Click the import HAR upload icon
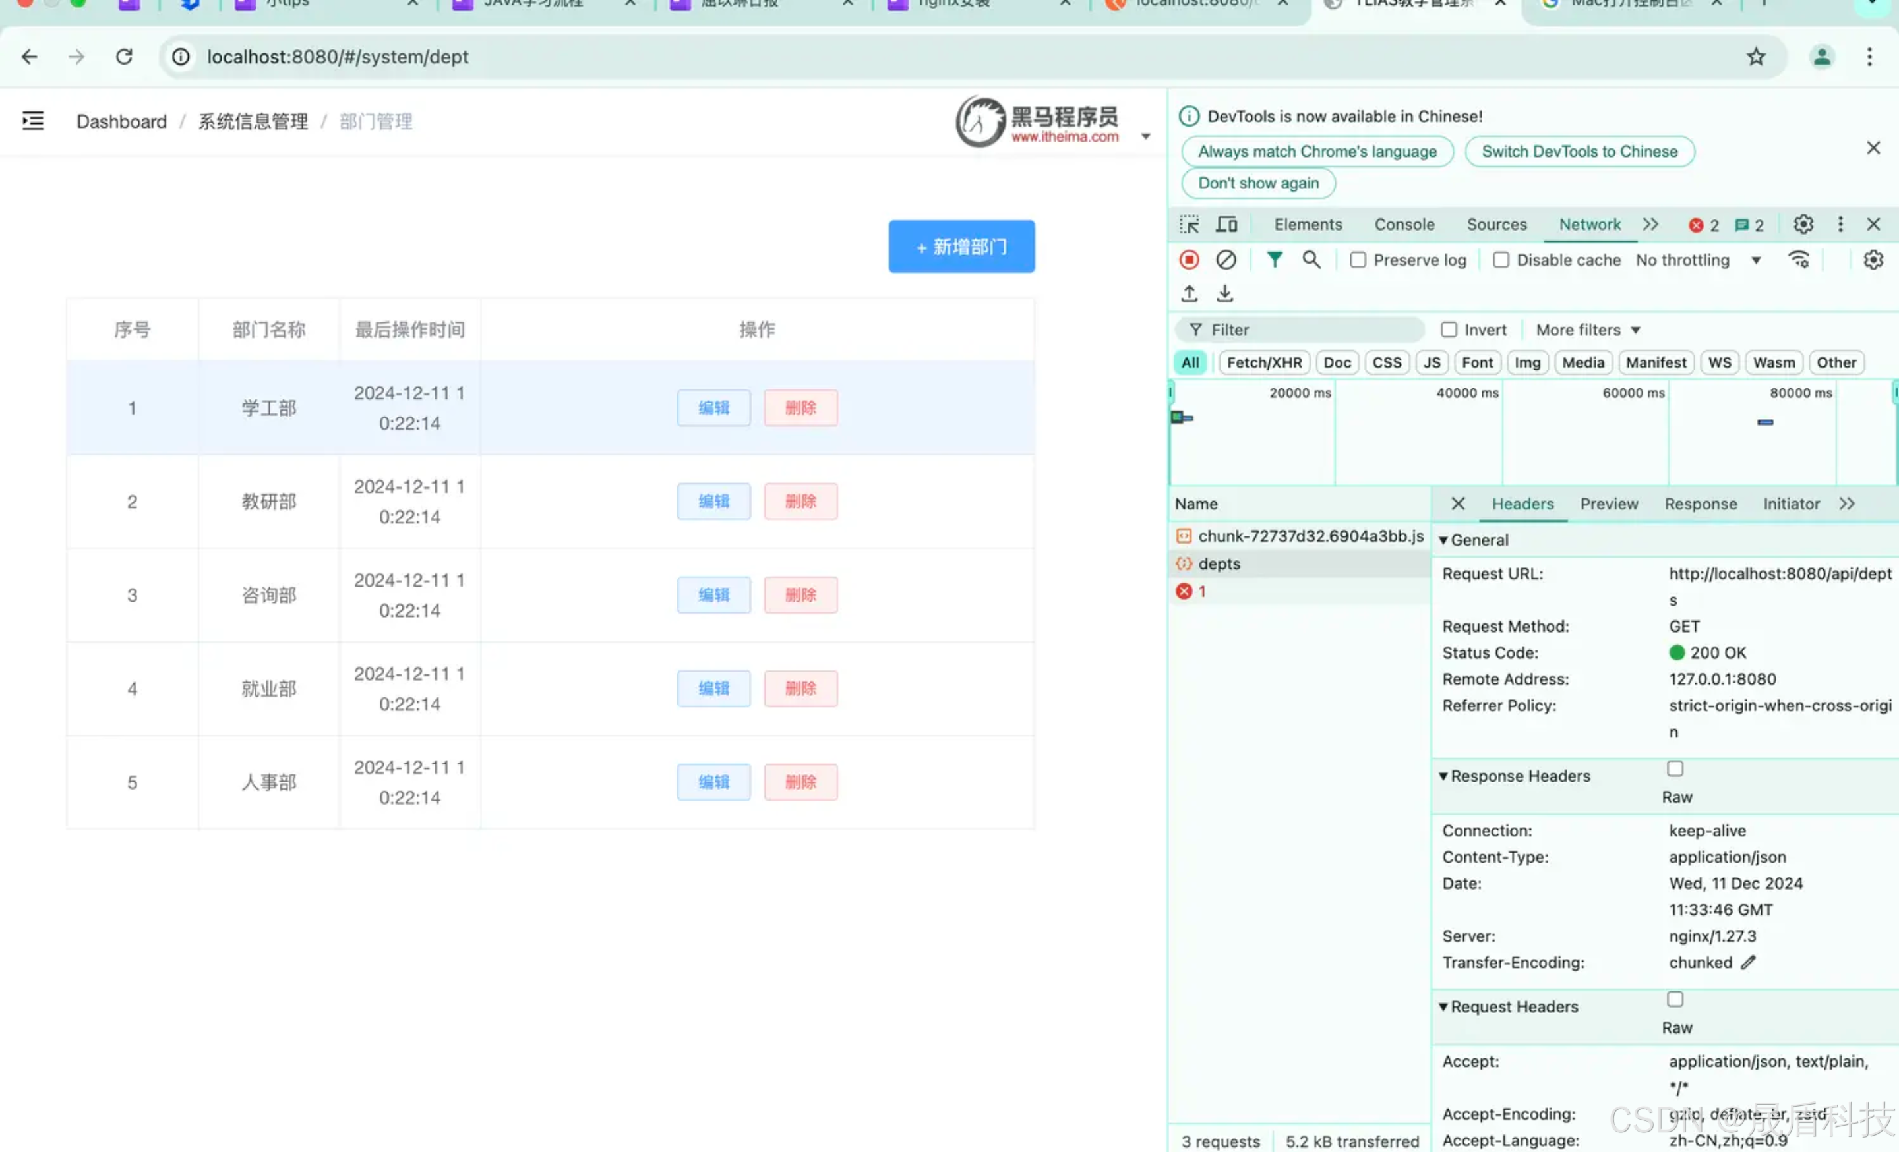Image resolution: width=1899 pixels, height=1152 pixels. click(1190, 293)
